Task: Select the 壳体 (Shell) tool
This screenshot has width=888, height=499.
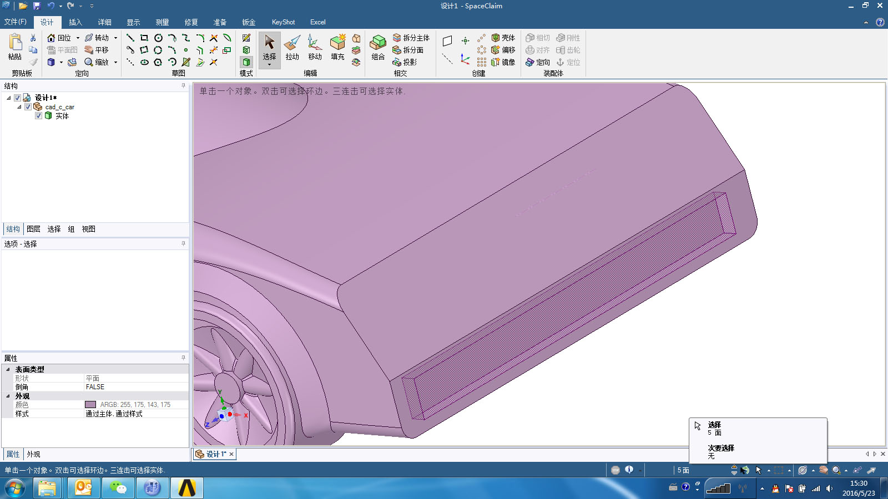Action: pyautogui.click(x=503, y=38)
